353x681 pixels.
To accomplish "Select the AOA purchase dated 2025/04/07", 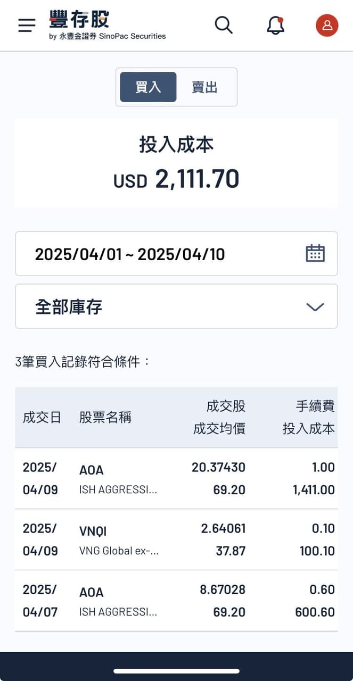I will 176,601.
